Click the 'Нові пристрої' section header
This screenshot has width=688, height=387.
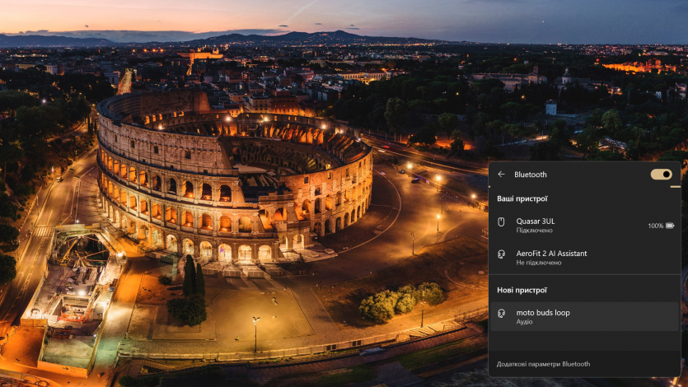522,290
